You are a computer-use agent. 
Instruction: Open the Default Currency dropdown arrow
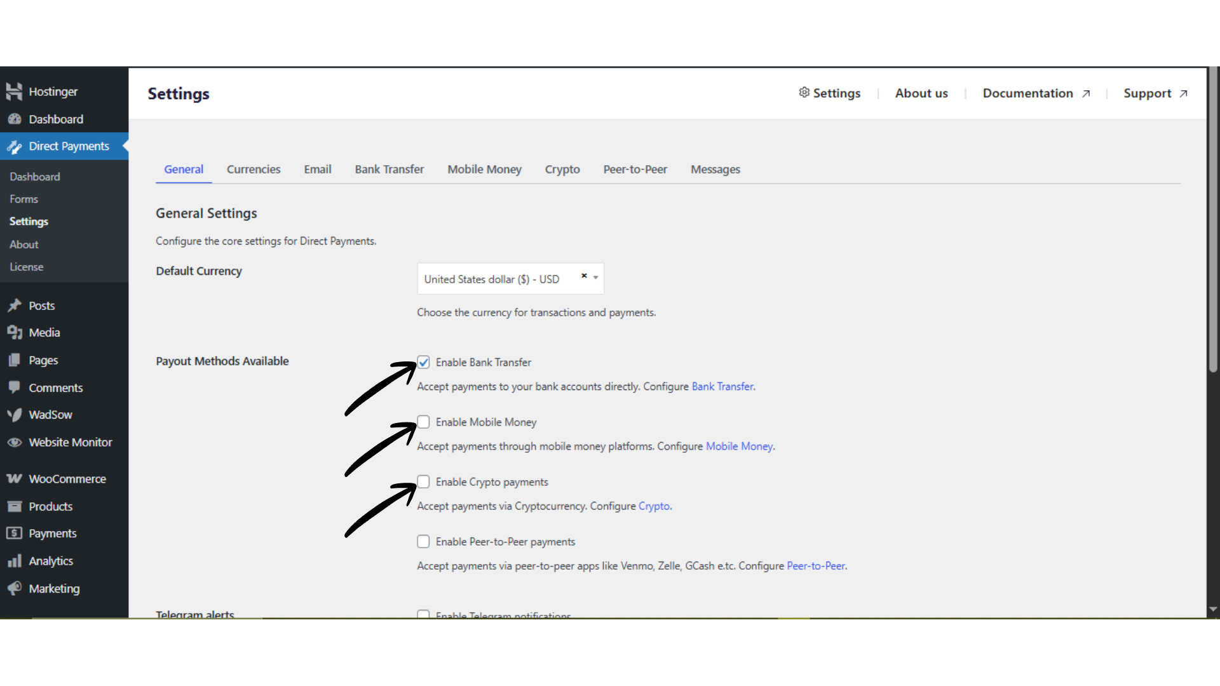coord(595,278)
